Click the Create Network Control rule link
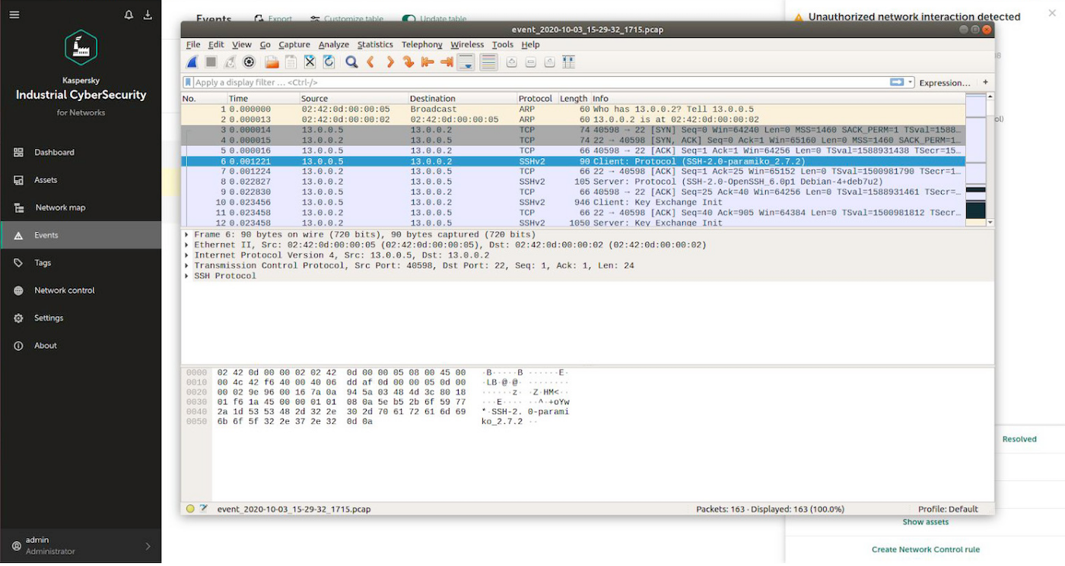This screenshot has height=566, width=1065. [925, 549]
